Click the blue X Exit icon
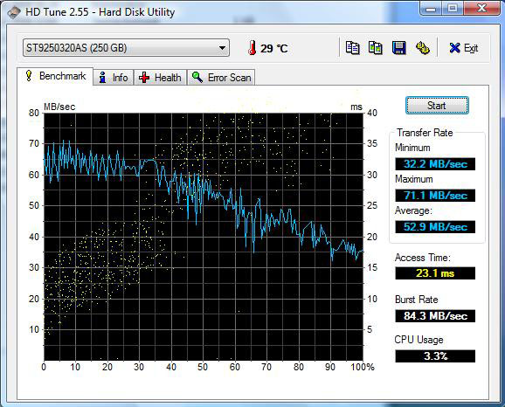This screenshot has width=505, height=407. click(454, 48)
